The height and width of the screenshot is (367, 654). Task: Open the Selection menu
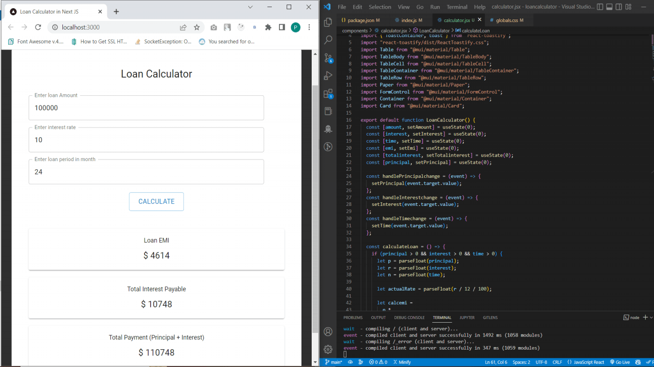pos(380,7)
